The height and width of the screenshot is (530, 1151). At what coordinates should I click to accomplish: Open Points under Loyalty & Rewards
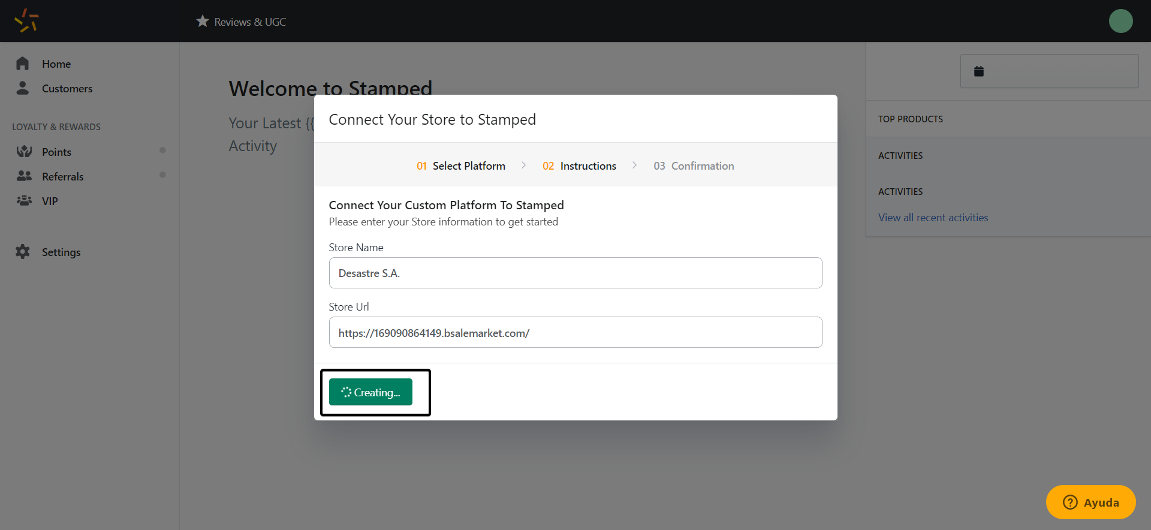(56, 152)
